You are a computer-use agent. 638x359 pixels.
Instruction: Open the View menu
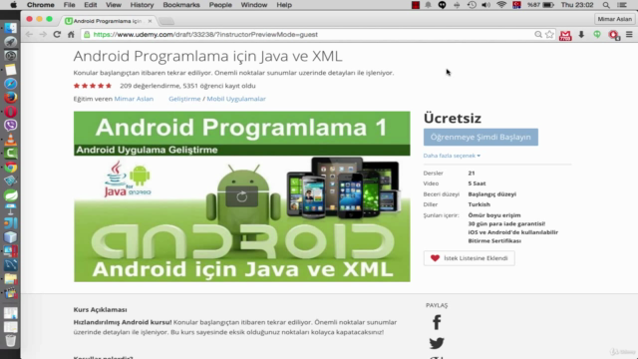[114, 5]
